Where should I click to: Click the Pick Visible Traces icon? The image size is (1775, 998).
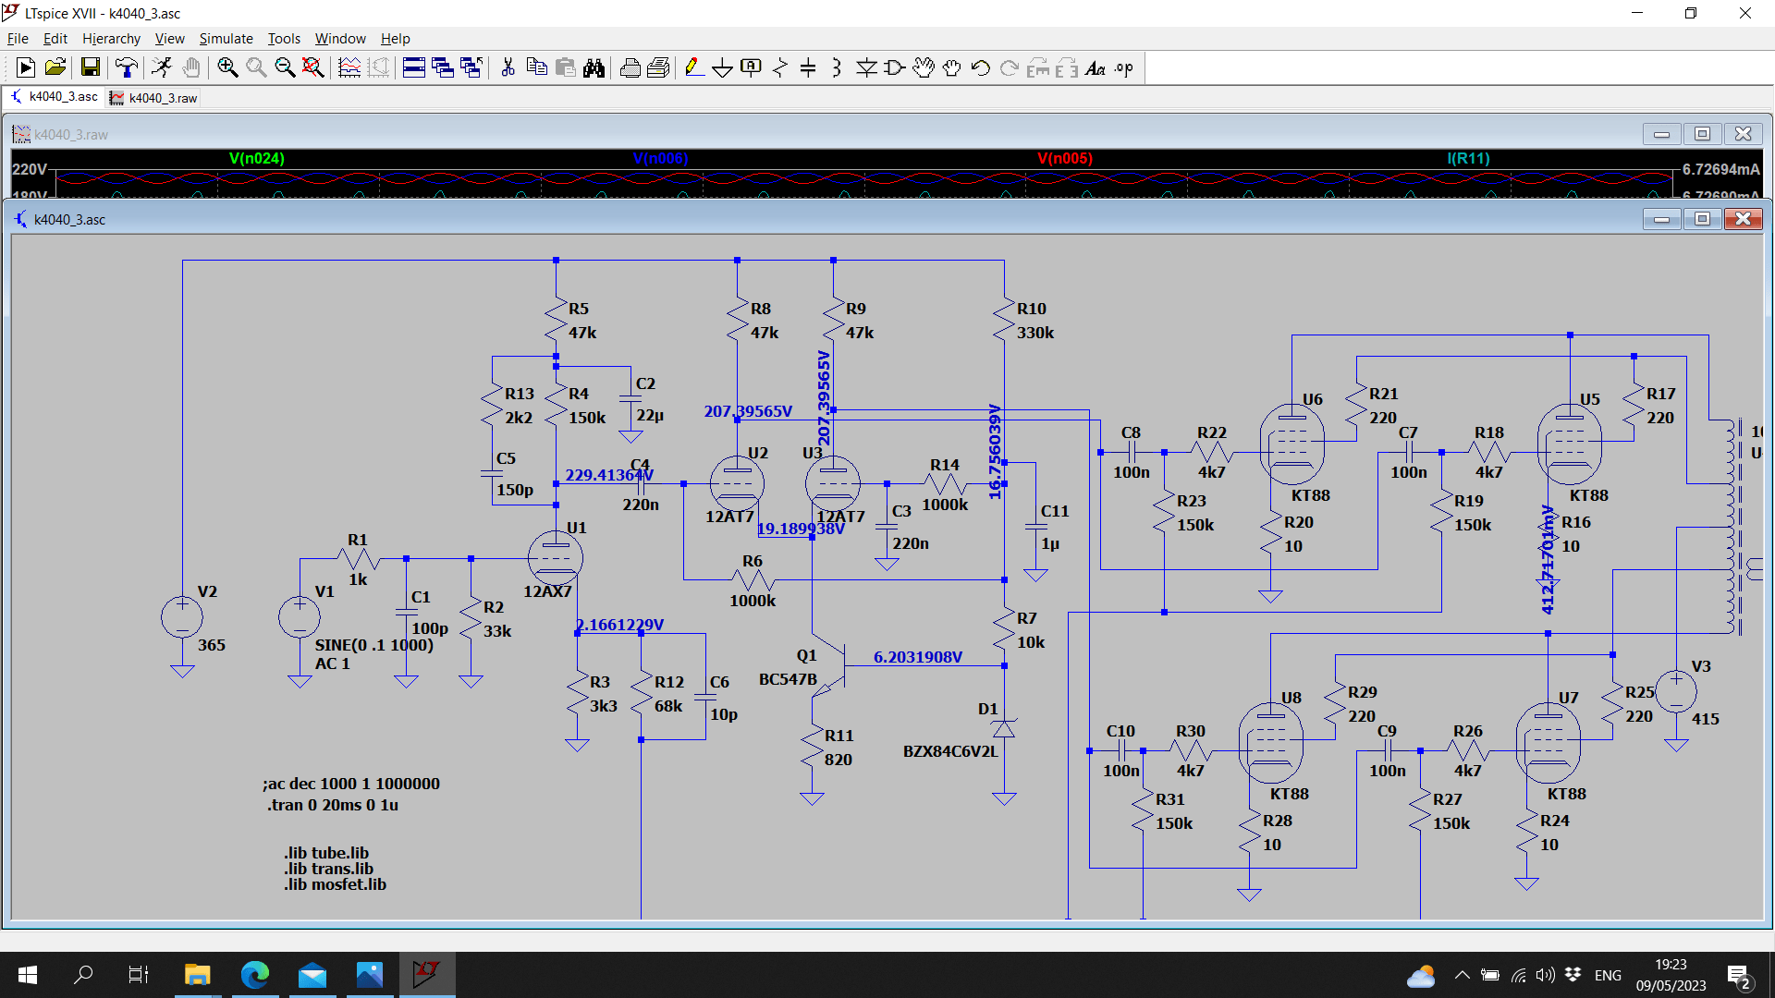coord(349,67)
